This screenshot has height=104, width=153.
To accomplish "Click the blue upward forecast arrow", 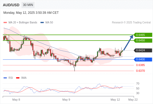I will tap(128, 43).
